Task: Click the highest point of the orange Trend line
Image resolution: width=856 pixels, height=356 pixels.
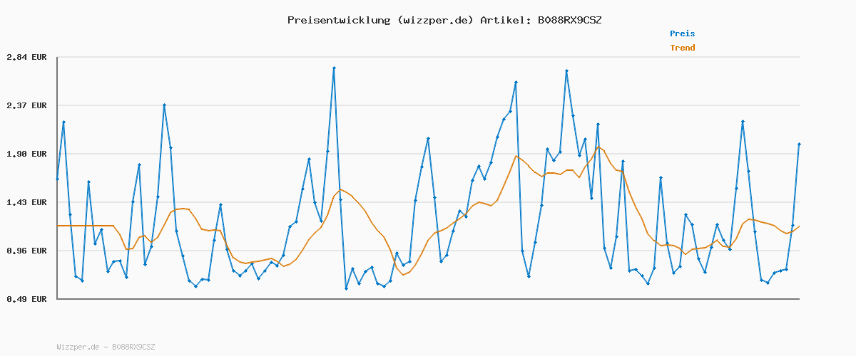Action: click(598, 147)
